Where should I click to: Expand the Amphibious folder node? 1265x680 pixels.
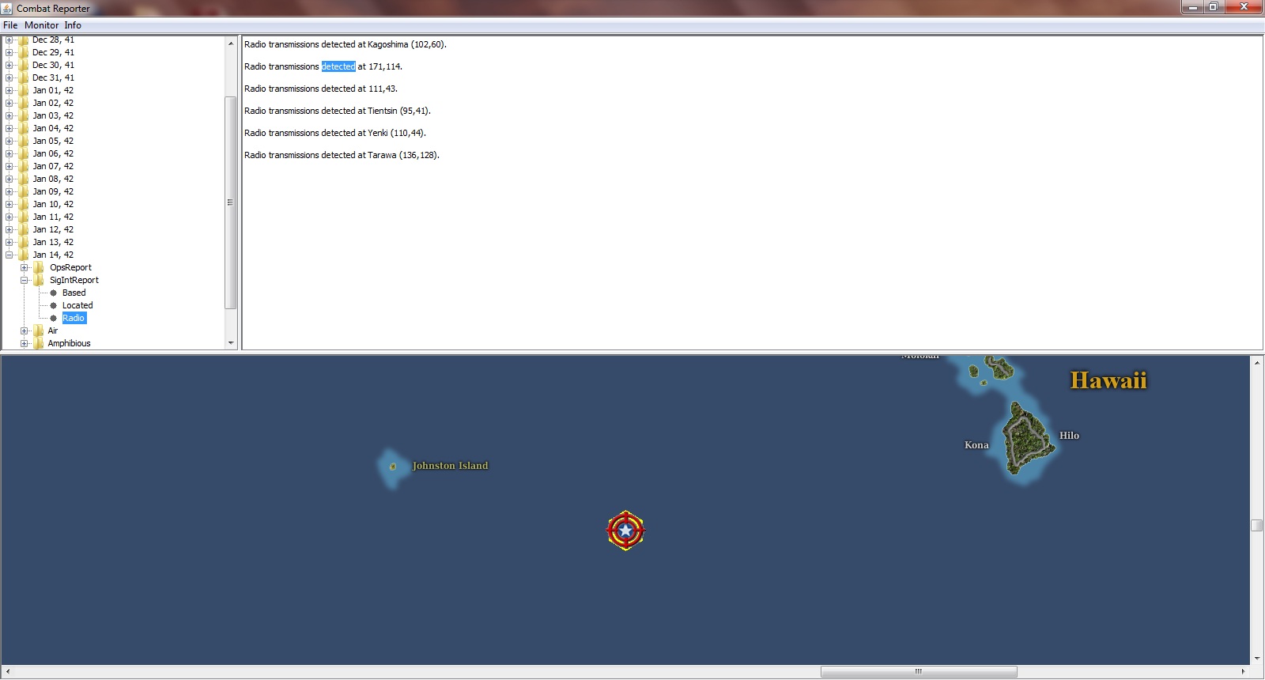[24, 343]
